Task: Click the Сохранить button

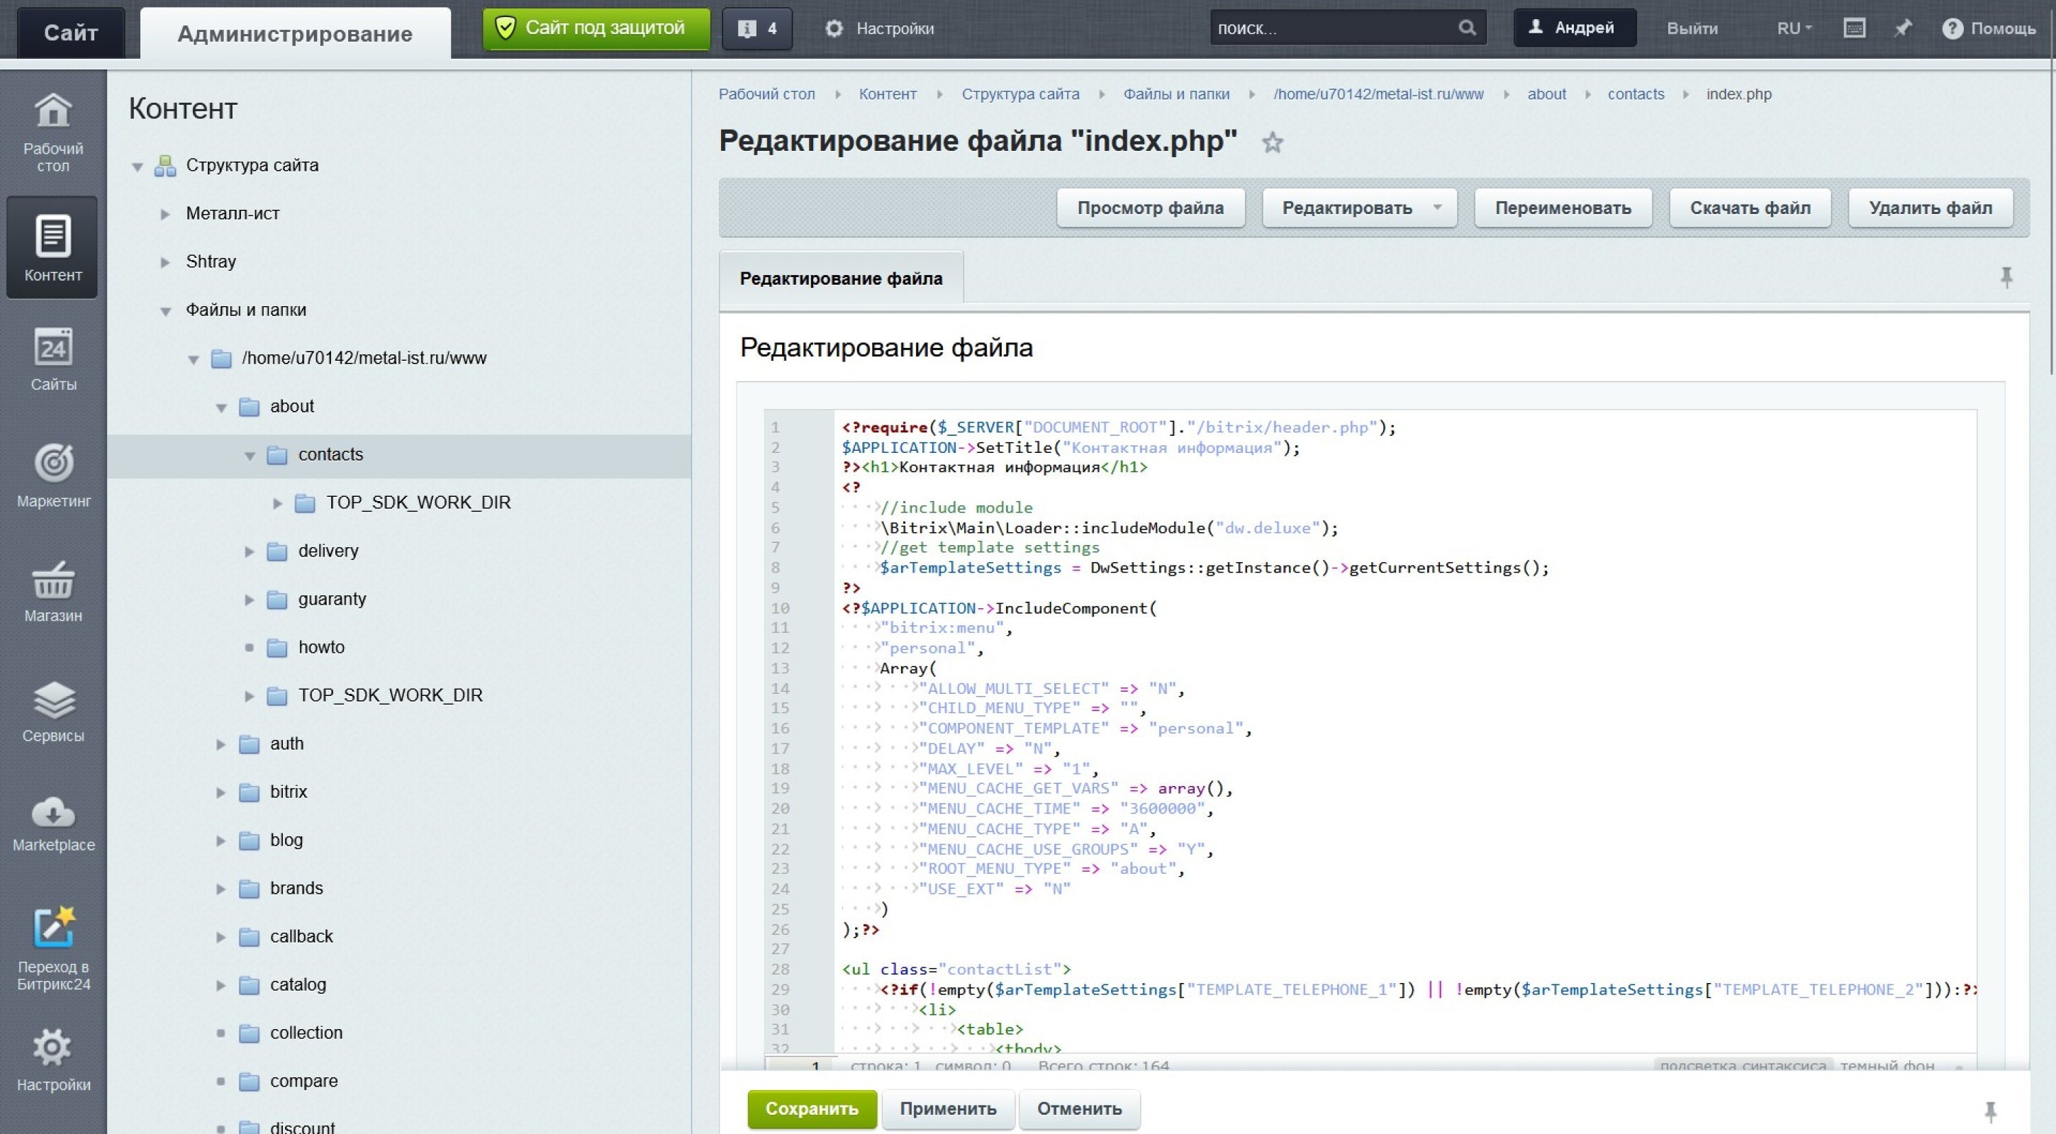Action: (811, 1108)
